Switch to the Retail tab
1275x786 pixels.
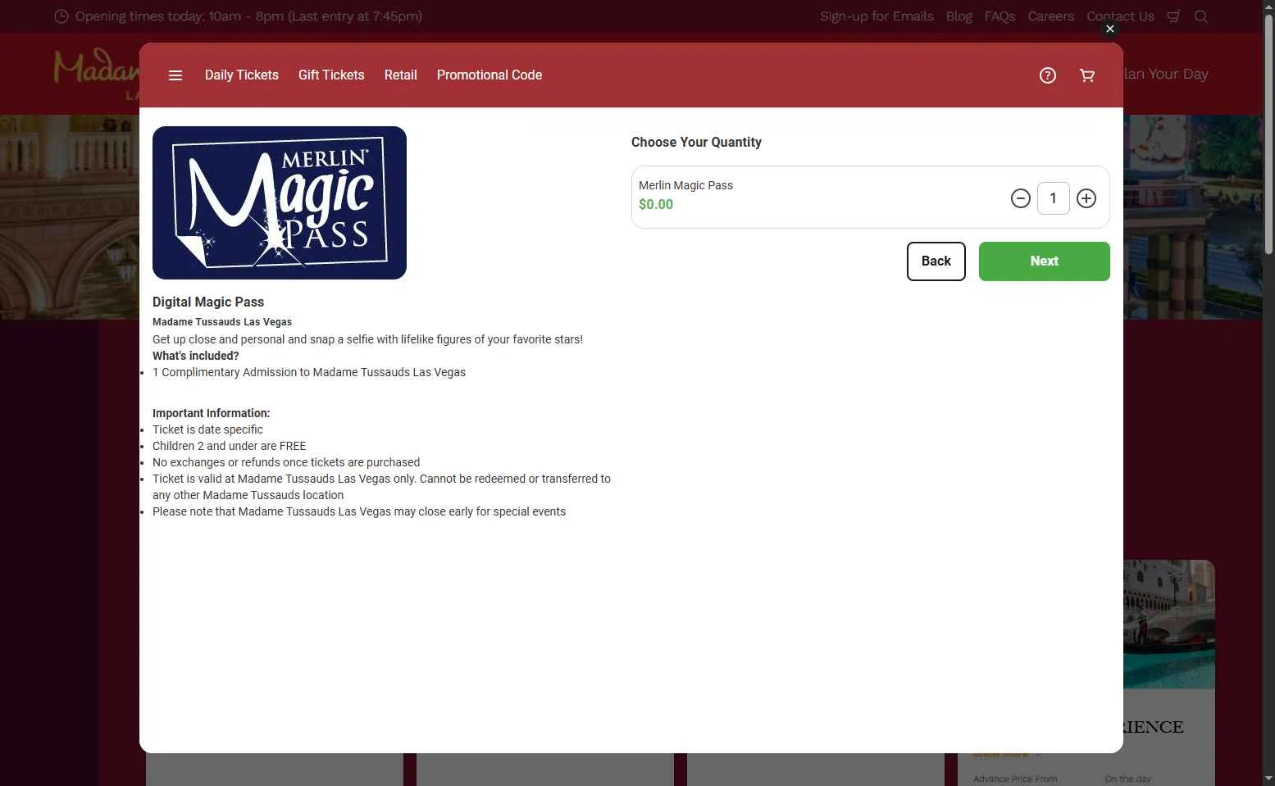(x=401, y=75)
